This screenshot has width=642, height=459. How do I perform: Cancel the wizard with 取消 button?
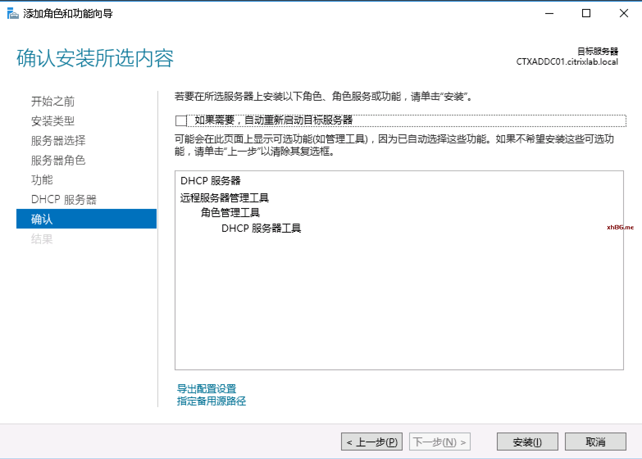coord(595,442)
